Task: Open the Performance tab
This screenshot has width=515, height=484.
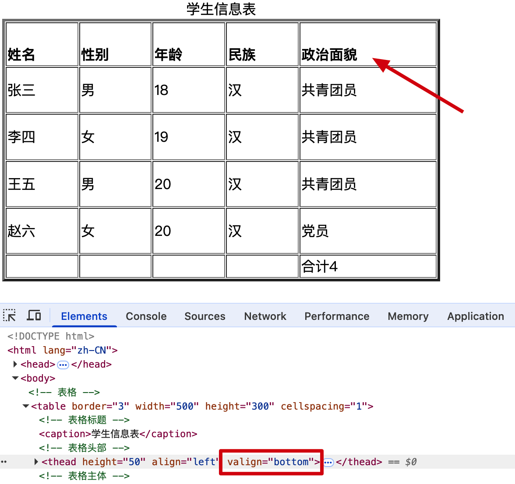Action: tap(337, 316)
